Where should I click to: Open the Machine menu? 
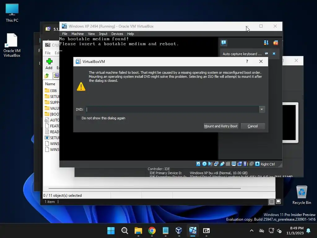click(77, 34)
